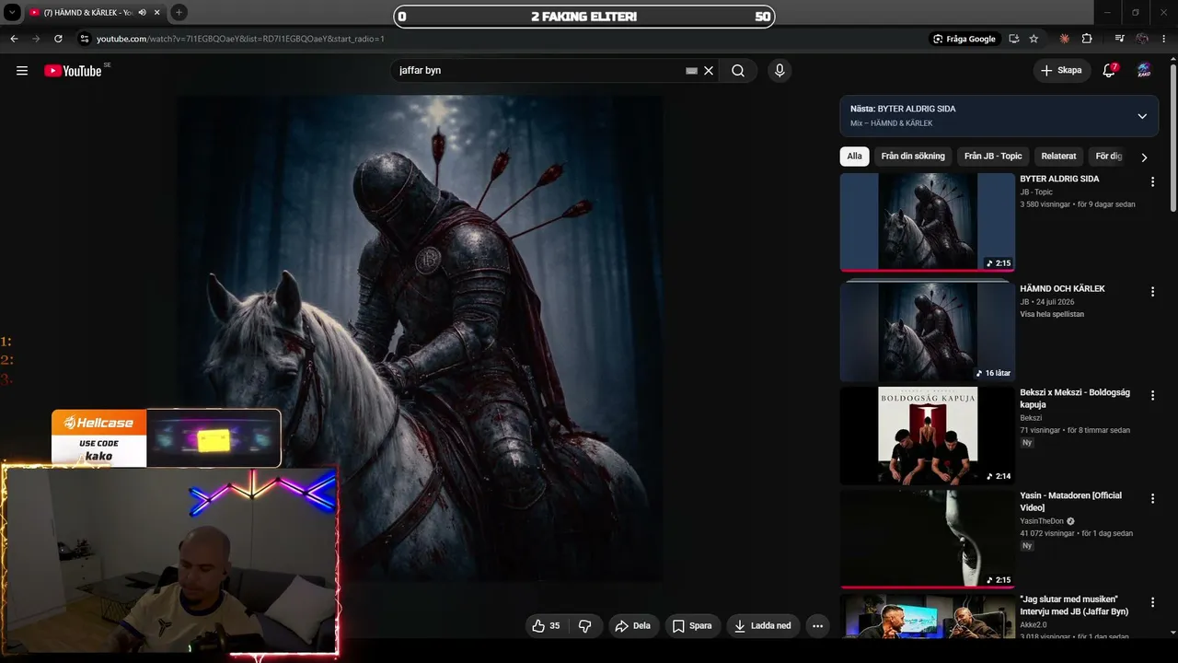Save the video with Spara
This screenshot has width=1178, height=663.
tap(692, 626)
